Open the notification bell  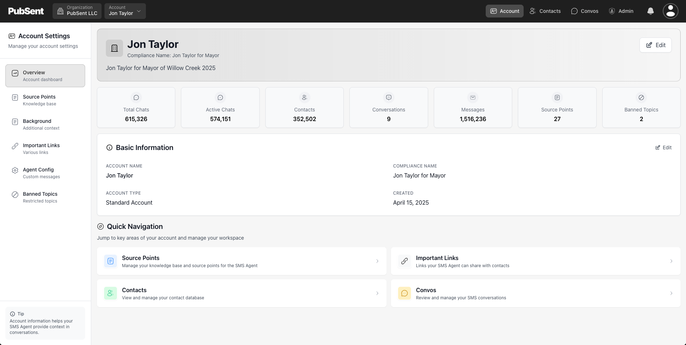[x=650, y=11]
